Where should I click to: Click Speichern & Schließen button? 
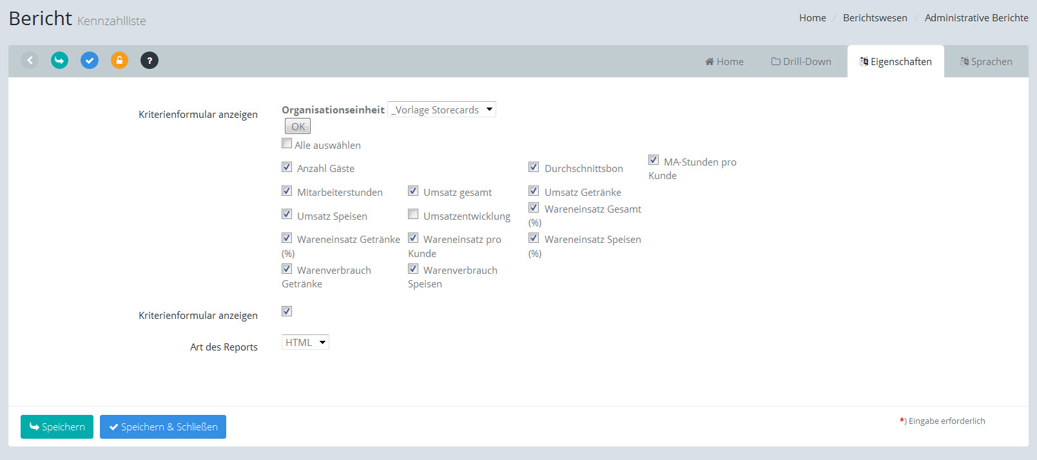click(x=163, y=427)
